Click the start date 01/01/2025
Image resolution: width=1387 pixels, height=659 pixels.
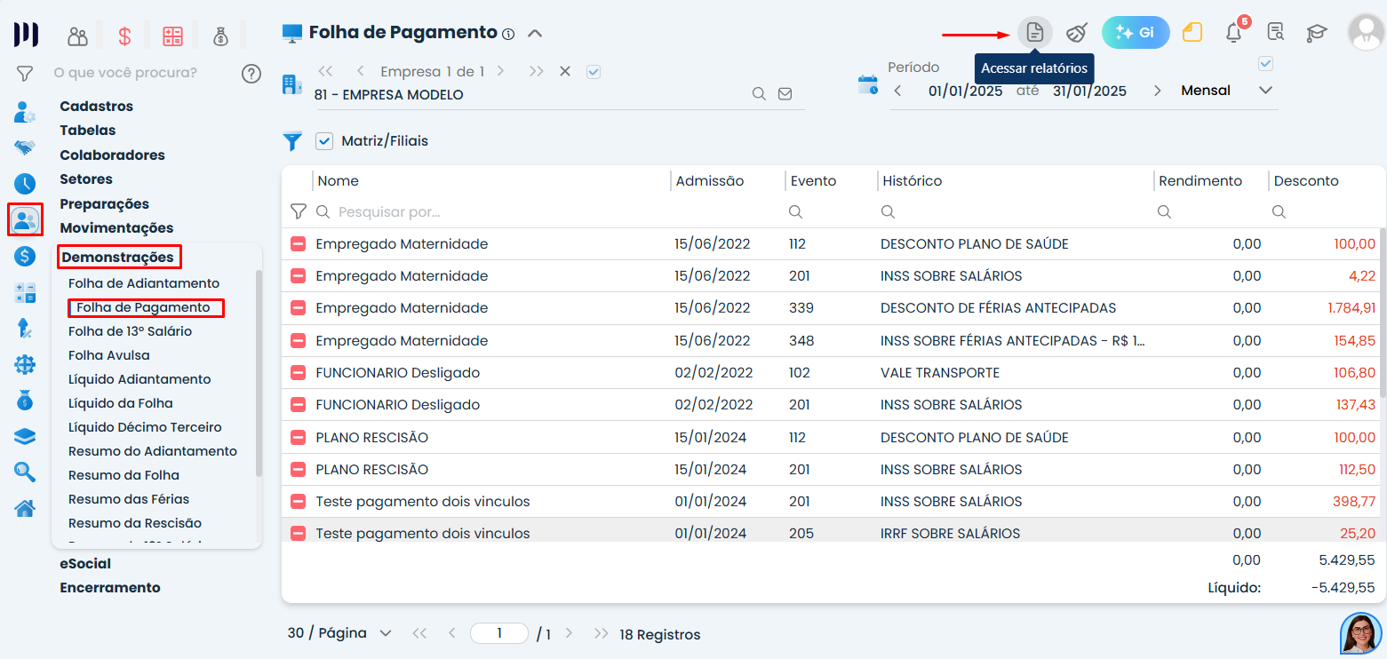tap(965, 91)
